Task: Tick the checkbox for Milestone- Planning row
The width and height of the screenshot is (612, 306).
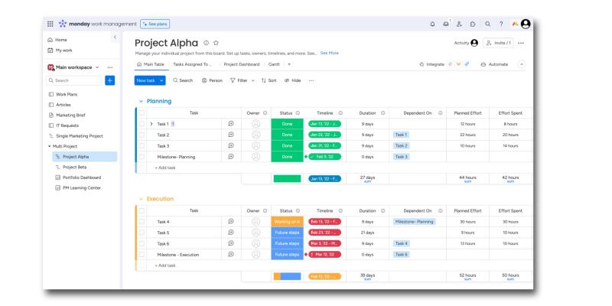Action: [x=142, y=157]
